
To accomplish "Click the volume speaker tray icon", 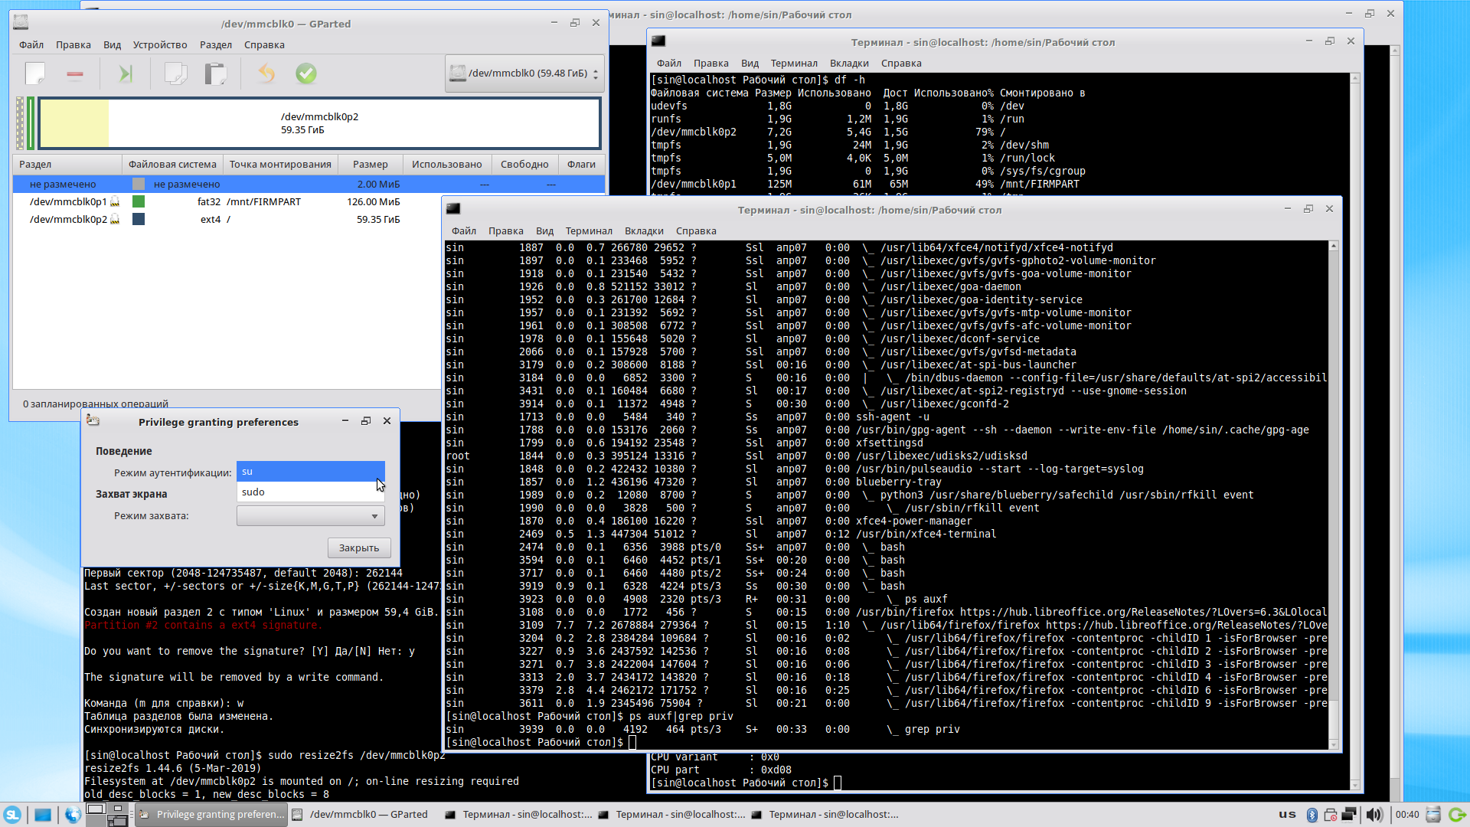I will click(1374, 815).
